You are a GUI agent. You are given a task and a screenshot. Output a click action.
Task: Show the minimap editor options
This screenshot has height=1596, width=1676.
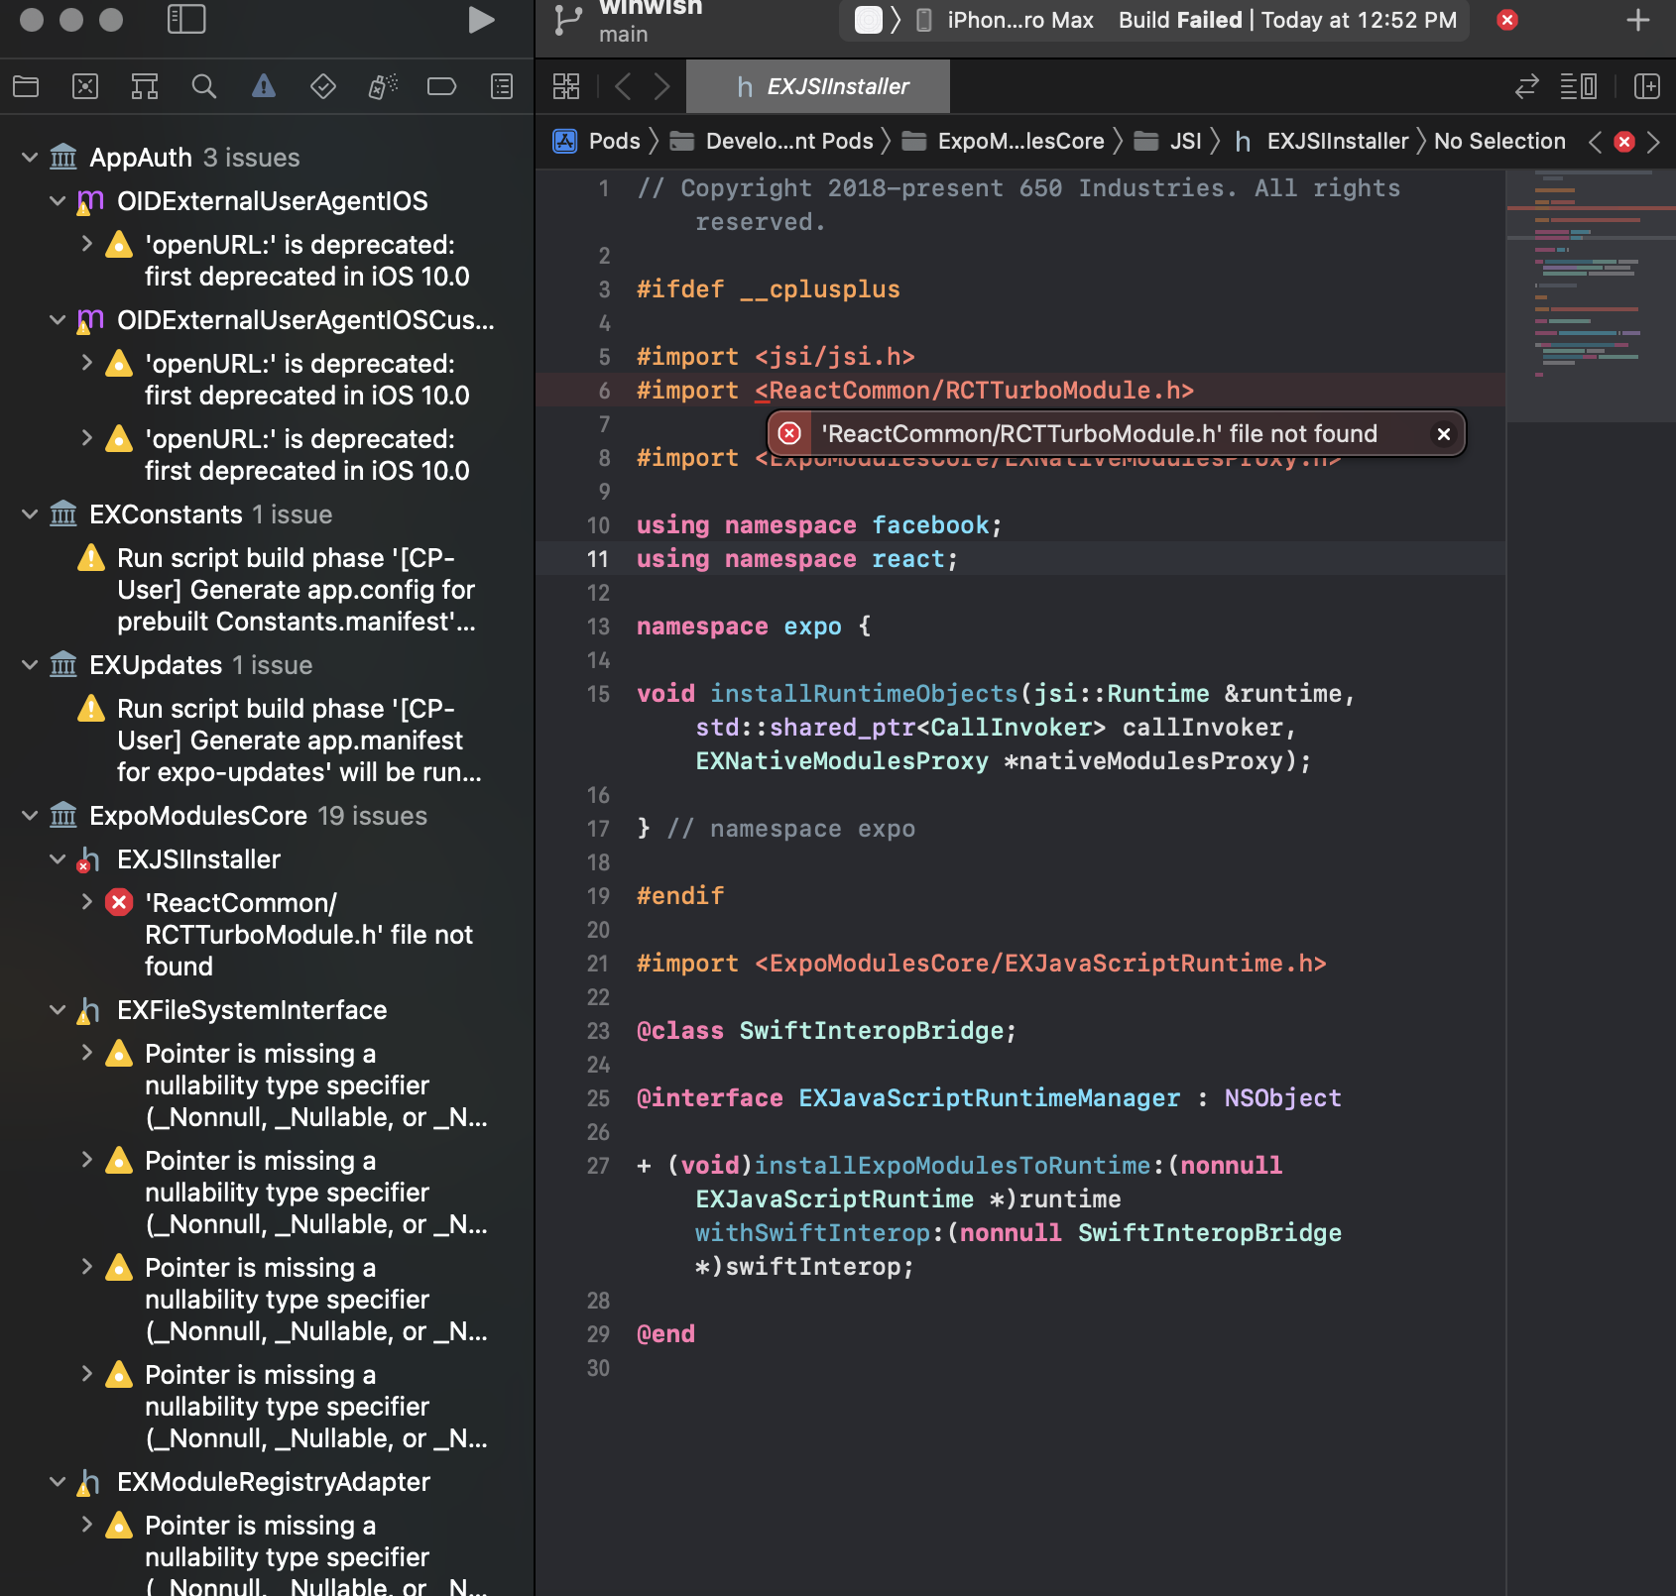coord(1578,86)
